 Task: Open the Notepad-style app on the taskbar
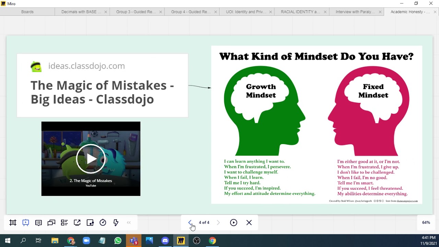point(102,240)
